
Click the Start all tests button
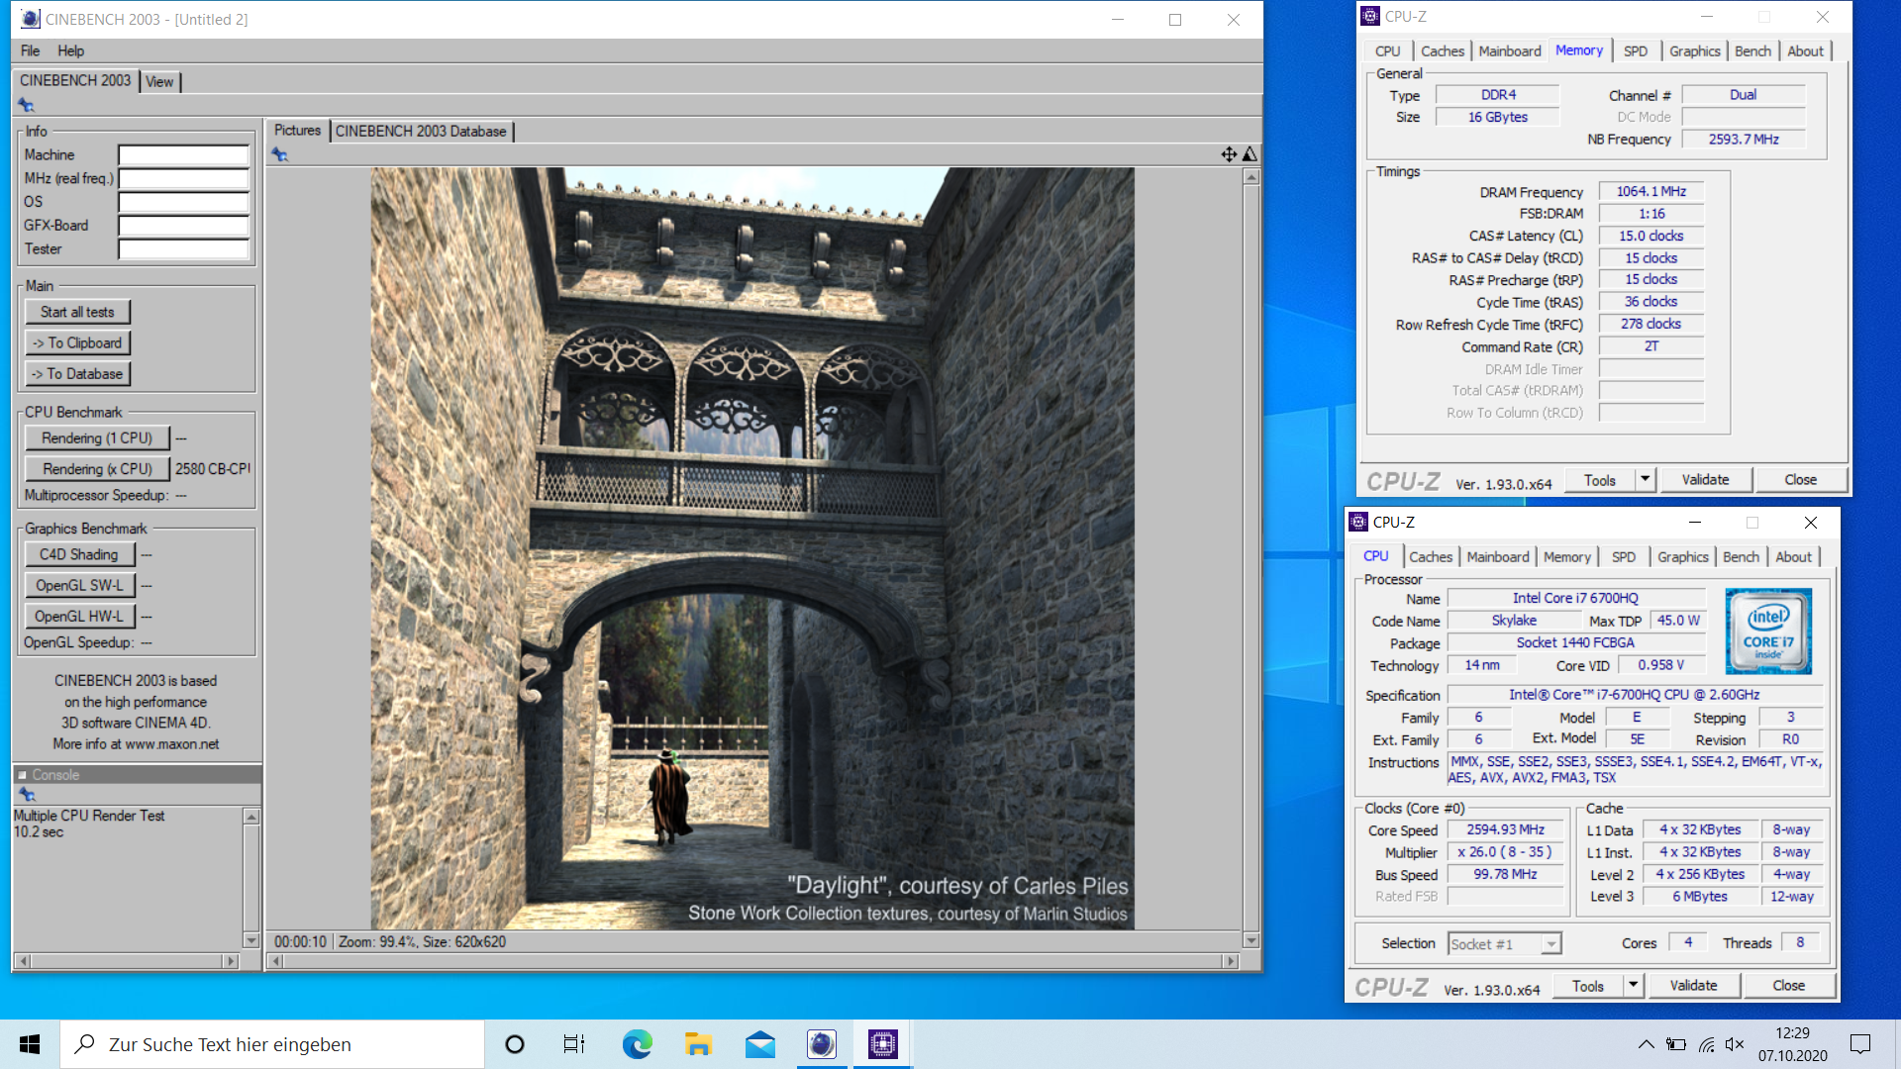(77, 312)
